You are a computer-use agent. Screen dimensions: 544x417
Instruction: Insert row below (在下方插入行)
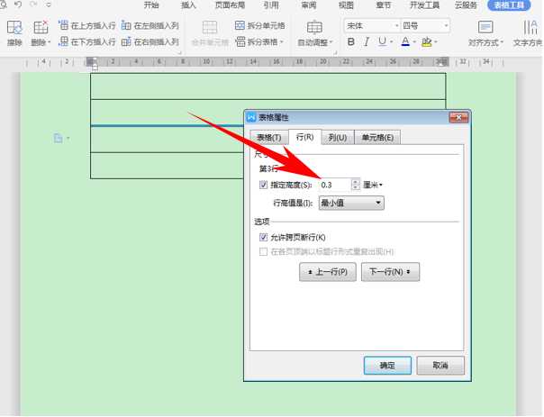[x=87, y=42]
